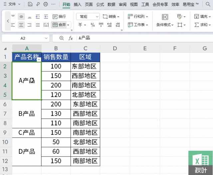Image resolution: width=213 pixels, height=175 pixels.
Task: Switch to the 开始 tab
Action: click(66, 4)
